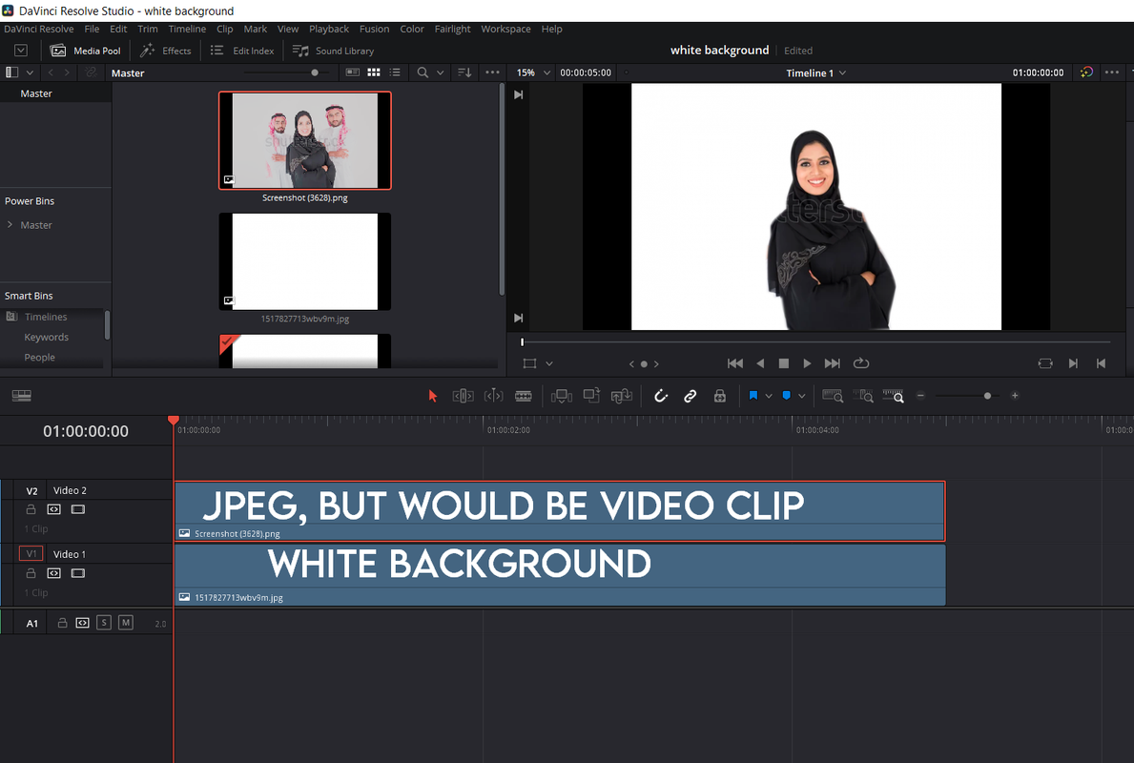Open the timeline view options icon

tap(22, 396)
